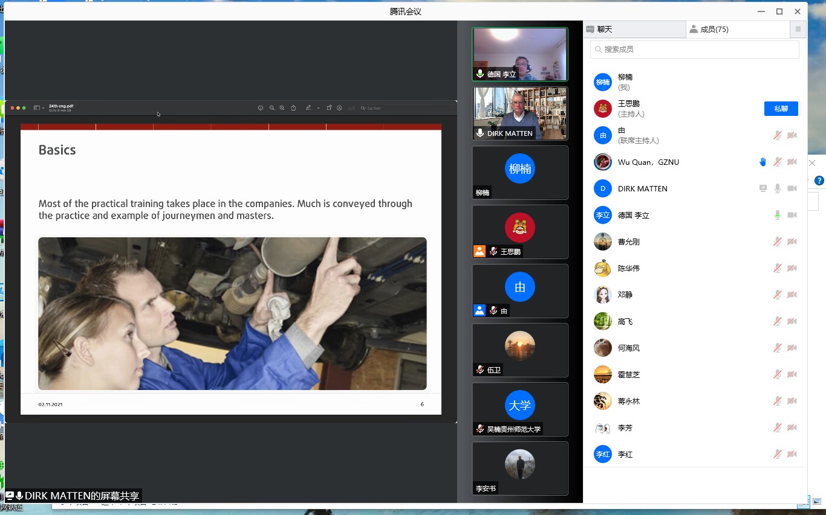This screenshot has height=515, width=826.
Task: Click the info icon in the PDF toolbar
Action: 261,108
